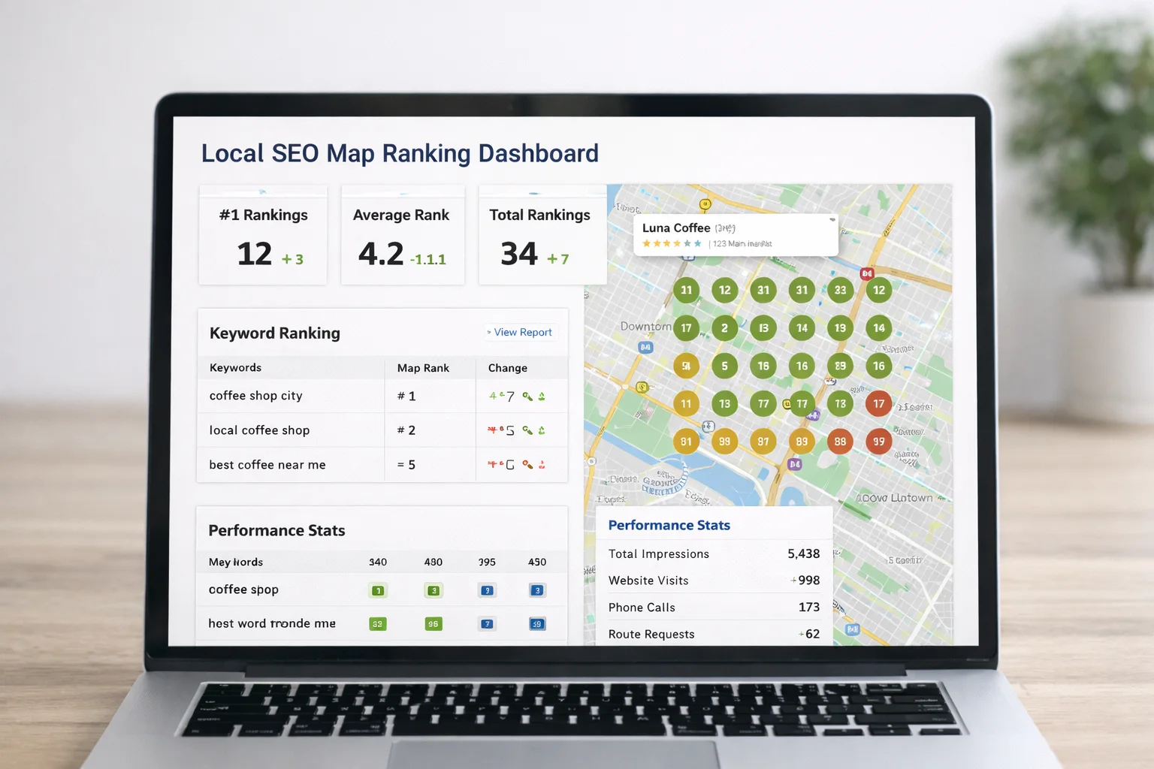Image resolution: width=1154 pixels, height=769 pixels.
Task: Switch to the Keyword Ranking section
Action: pyautogui.click(x=274, y=333)
